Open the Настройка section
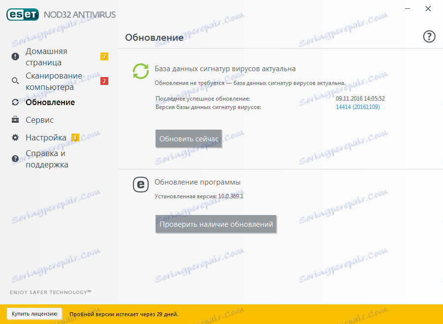 [46, 137]
